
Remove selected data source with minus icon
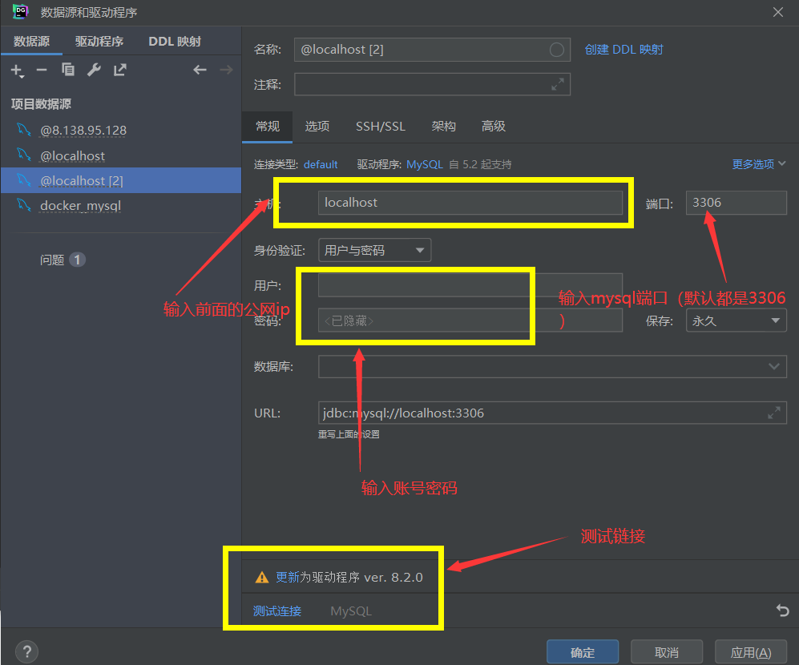click(42, 70)
